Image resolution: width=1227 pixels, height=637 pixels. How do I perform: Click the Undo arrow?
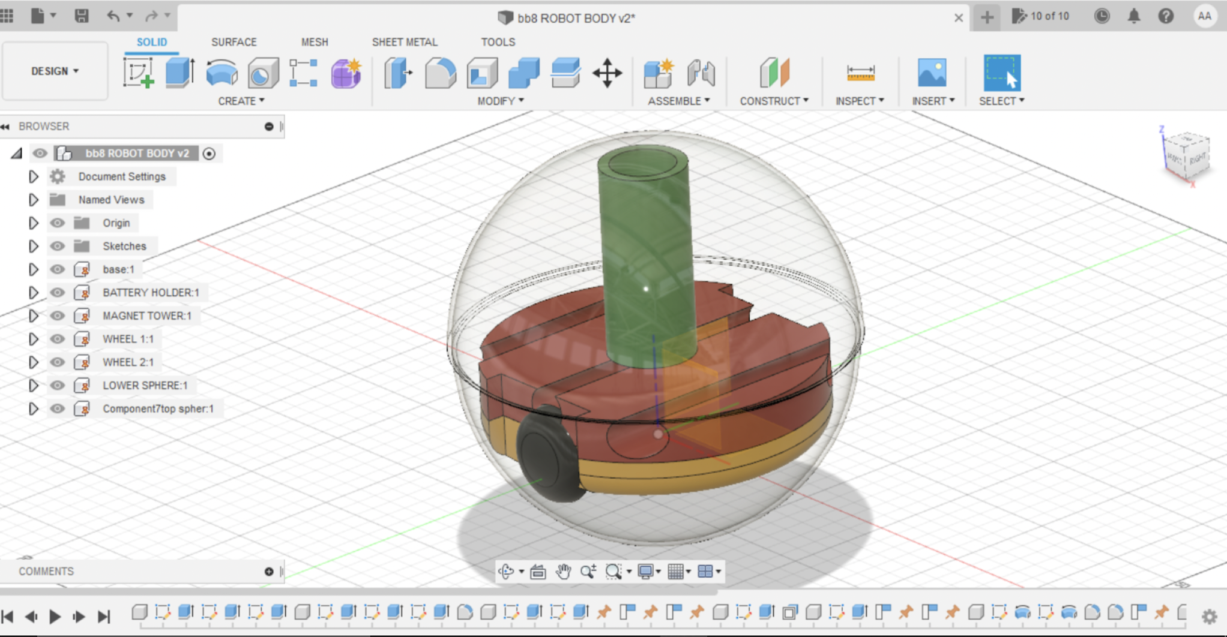coord(113,16)
